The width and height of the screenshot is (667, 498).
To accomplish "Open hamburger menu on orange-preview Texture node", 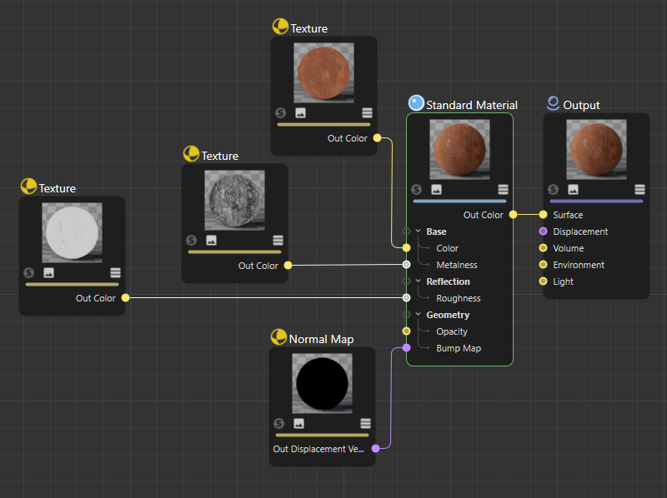I will point(367,113).
